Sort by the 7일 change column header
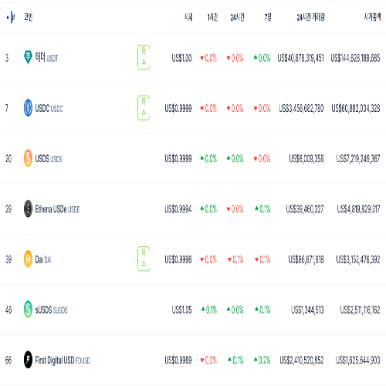 268,17
